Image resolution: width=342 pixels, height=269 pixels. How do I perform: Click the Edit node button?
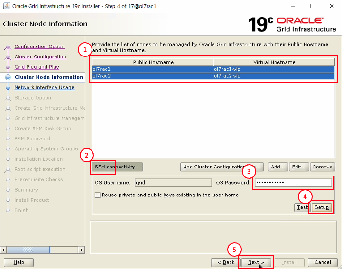coord(299,167)
